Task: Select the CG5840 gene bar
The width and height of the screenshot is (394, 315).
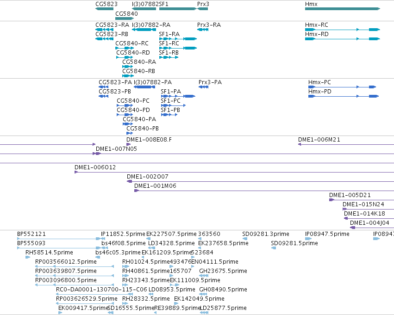Action: (125, 19)
